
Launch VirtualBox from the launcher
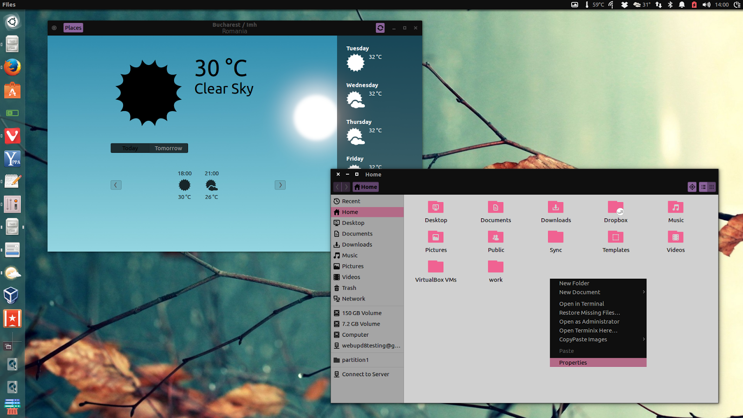click(12, 295)
